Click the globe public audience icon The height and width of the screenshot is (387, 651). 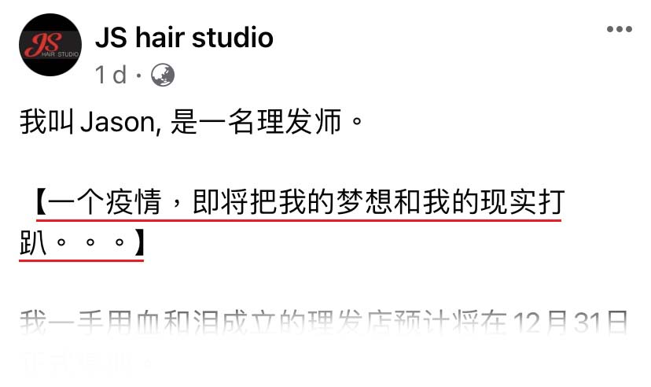(x=162, y=76)
